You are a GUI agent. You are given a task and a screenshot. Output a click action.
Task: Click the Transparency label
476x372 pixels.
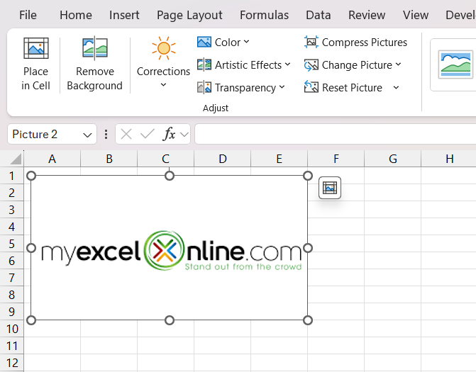point(245,88)
